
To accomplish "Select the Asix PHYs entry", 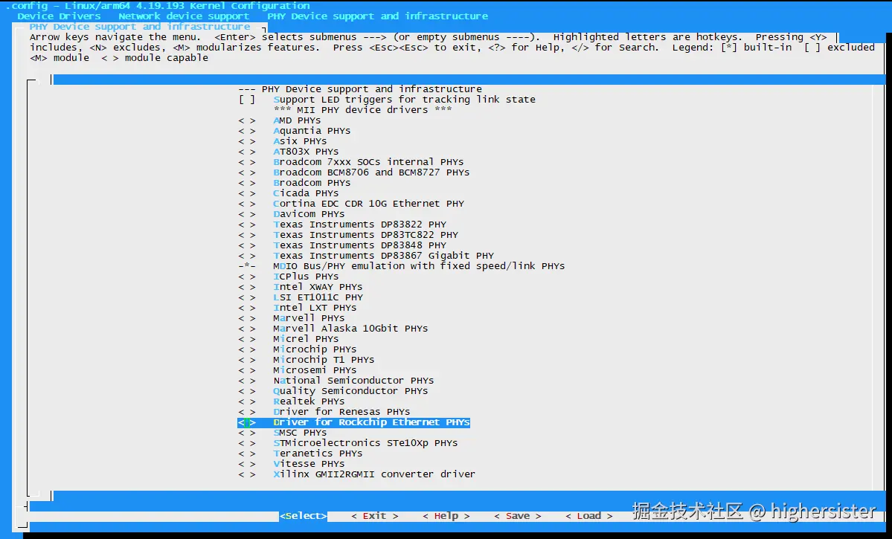I will (282, 141).
